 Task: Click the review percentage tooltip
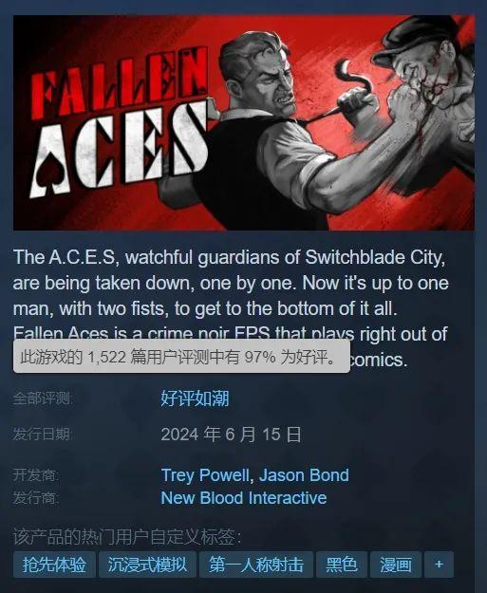click(x=181, y=357)
